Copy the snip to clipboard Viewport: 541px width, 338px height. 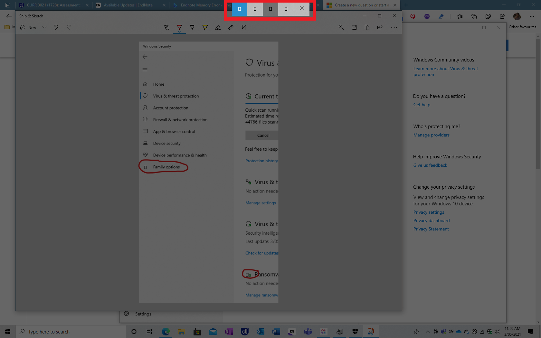click(x=367, y=27)
